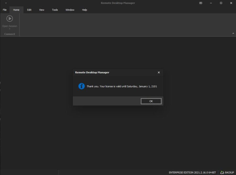The image size is (236, 175).
Task: Expand the Open Session dropdown arrow
Action: pyautogui.click(x=10, y=29)
